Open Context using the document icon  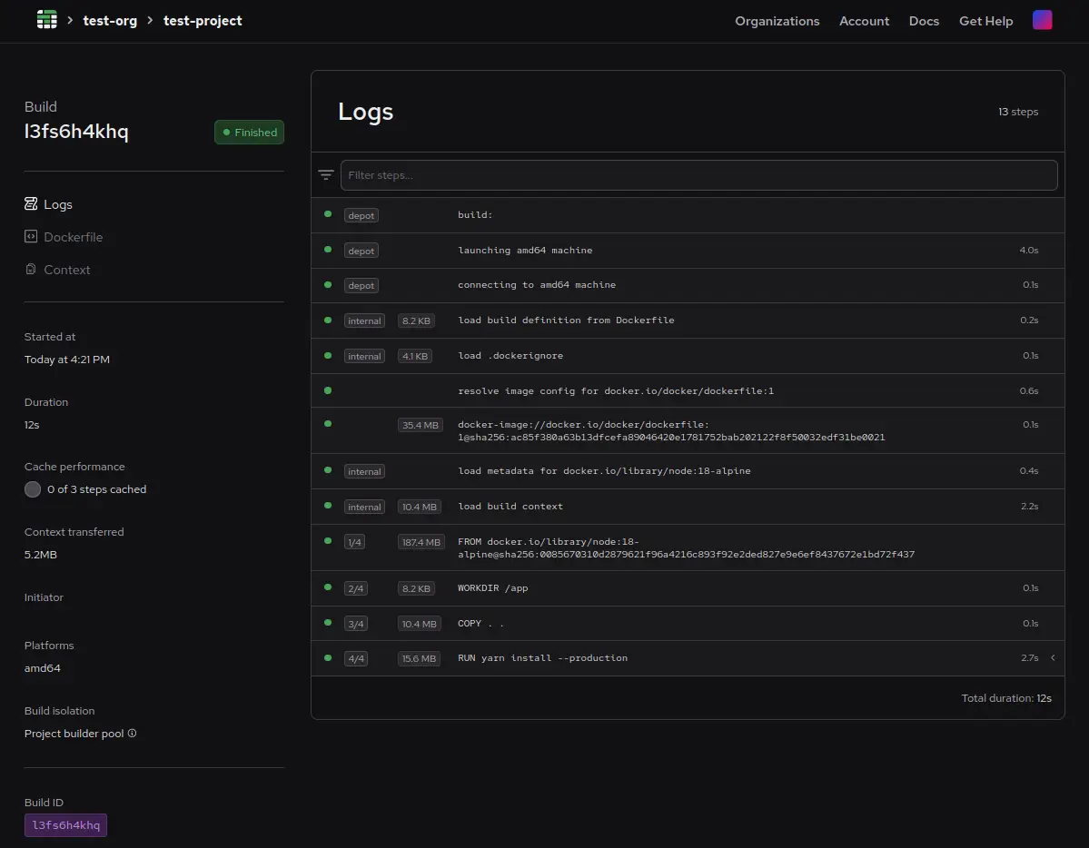[31, 270]
